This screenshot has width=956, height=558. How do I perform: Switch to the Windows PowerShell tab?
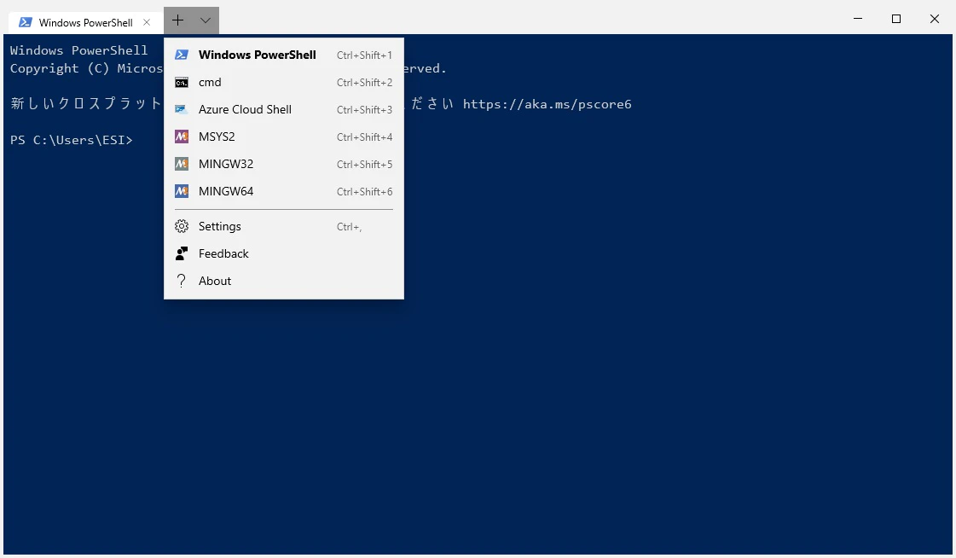(85, 22)
